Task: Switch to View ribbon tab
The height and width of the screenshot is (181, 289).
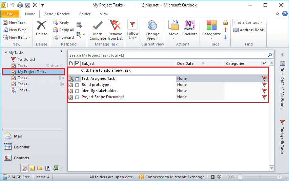Action: click(x=104, y=14)
